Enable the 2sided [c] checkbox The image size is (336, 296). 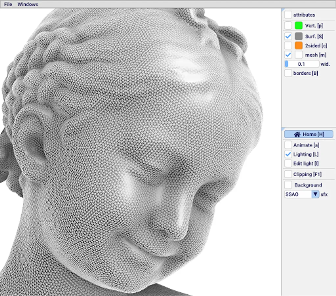coord(288,45)
